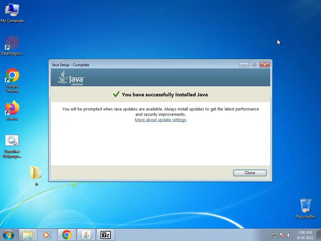This screenshot has width=321, height=241.
Task: Click 'You have successfully installed Java' heading
Action: click(165, 95)
